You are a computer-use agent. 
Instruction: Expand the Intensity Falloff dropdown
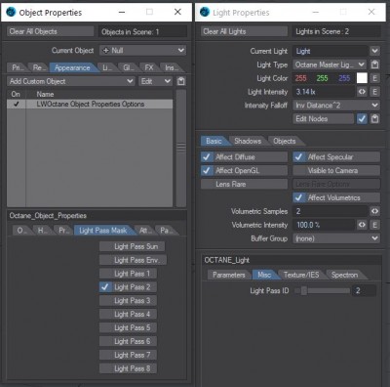click(336, 106)
